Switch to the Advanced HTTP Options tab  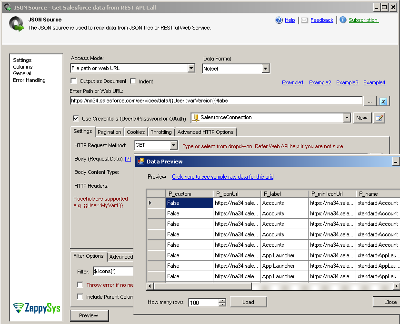(x=205, y=132)
